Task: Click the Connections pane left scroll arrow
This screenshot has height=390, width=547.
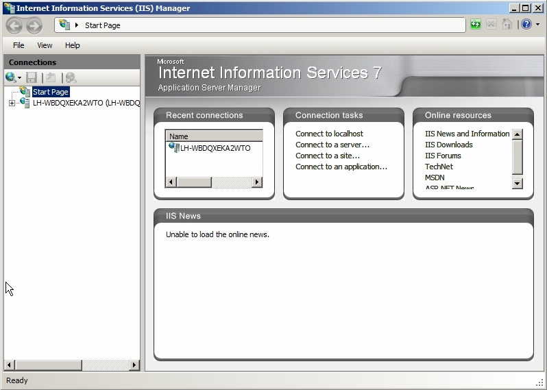Action: [10, 365]
